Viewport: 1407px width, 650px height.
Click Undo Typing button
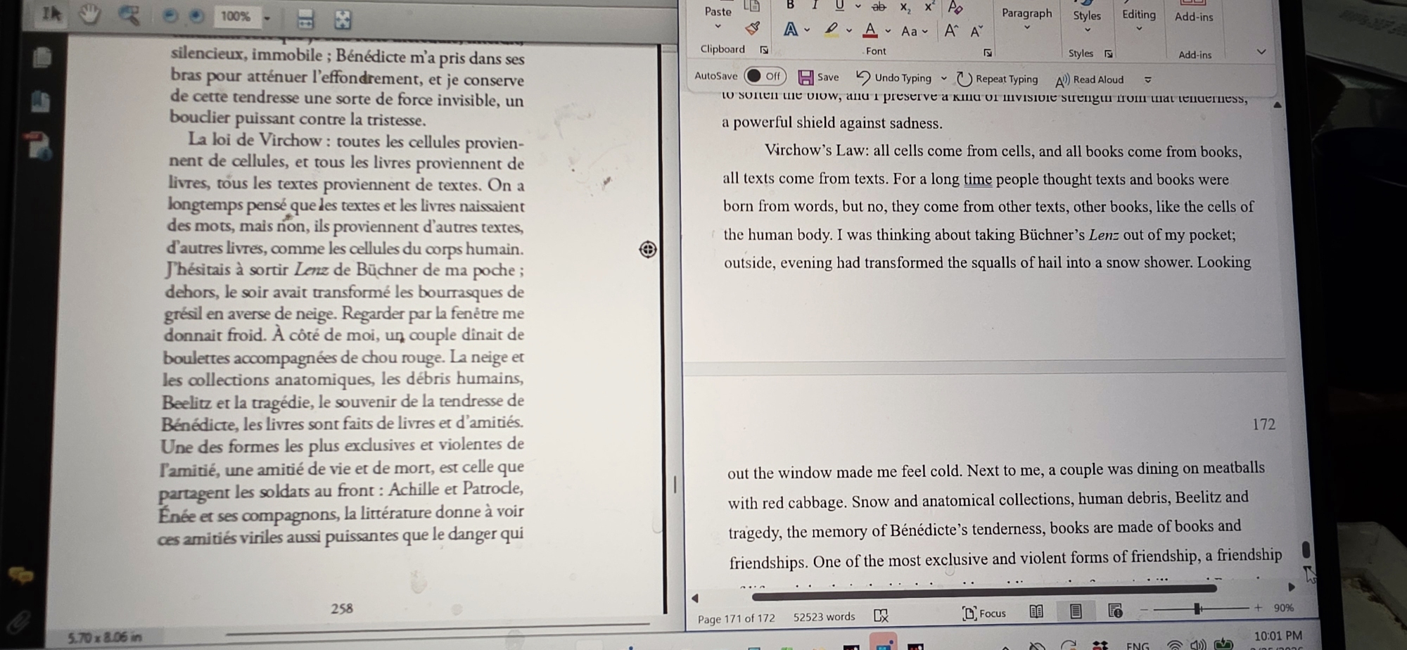[894, 78]
